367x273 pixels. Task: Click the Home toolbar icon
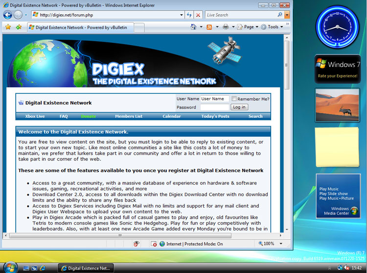tap(193, 27)
